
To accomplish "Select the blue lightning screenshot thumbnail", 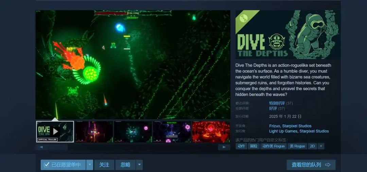I will tap(172, 132).
